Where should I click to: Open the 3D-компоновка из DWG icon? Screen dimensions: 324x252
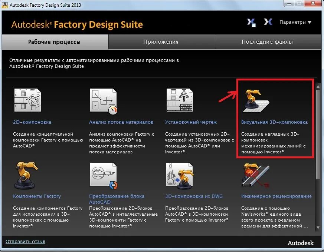180,175
